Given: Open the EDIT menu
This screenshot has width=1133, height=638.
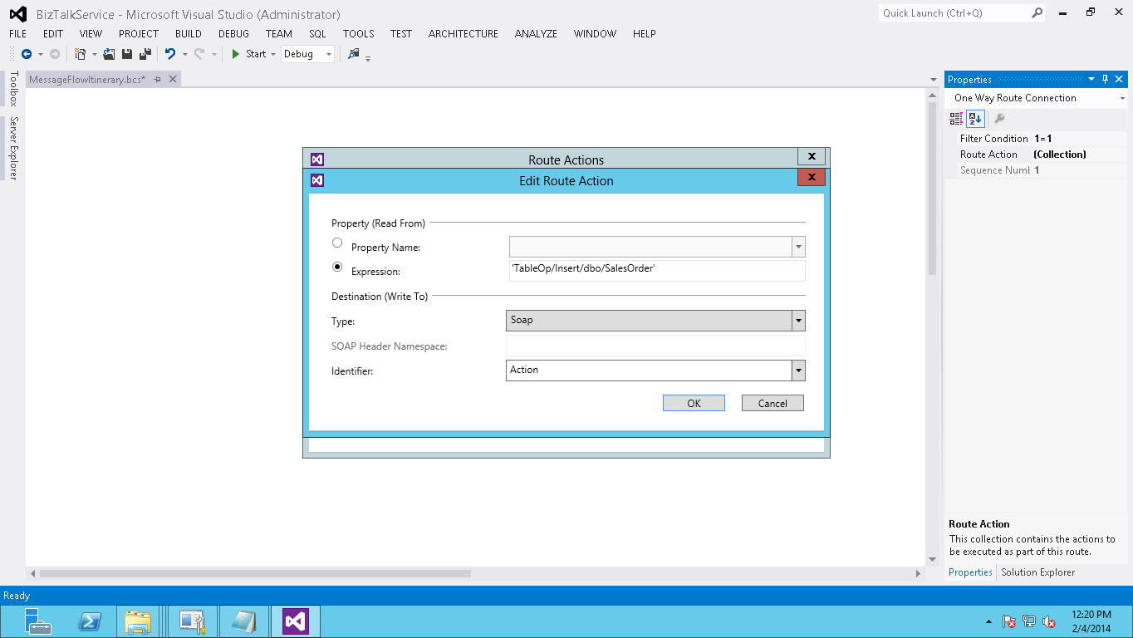Looking at the screenshot, I should 53,34.
